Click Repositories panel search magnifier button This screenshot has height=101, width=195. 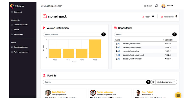click(175, 34)
